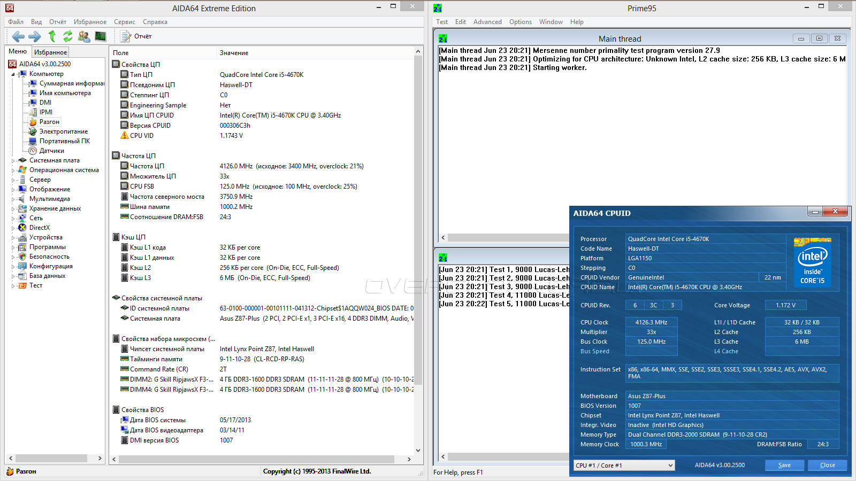
Task: Expand the Операционная система tree node
Action: tap(13, 170)
